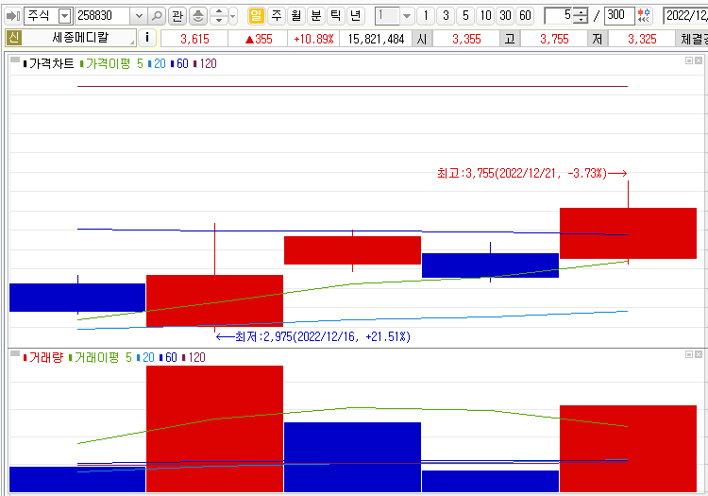Choose the 10 interval button

485,16
